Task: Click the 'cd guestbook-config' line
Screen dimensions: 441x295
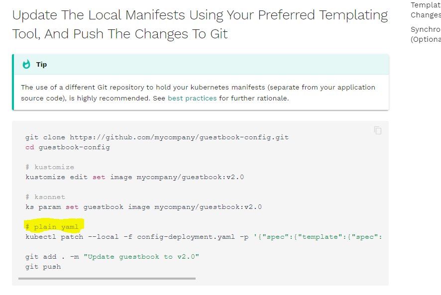Action: 68,147
